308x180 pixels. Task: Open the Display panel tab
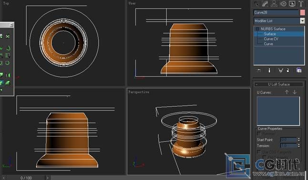click(x=292, y=4)
